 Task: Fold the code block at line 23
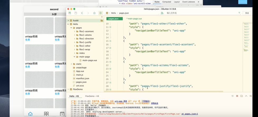[x=110, y=69]
